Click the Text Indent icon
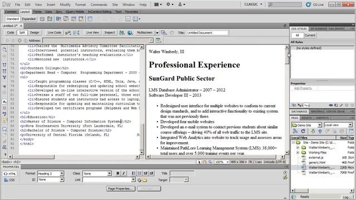Screen dimensions: 356x200 (x=151, y=173)
